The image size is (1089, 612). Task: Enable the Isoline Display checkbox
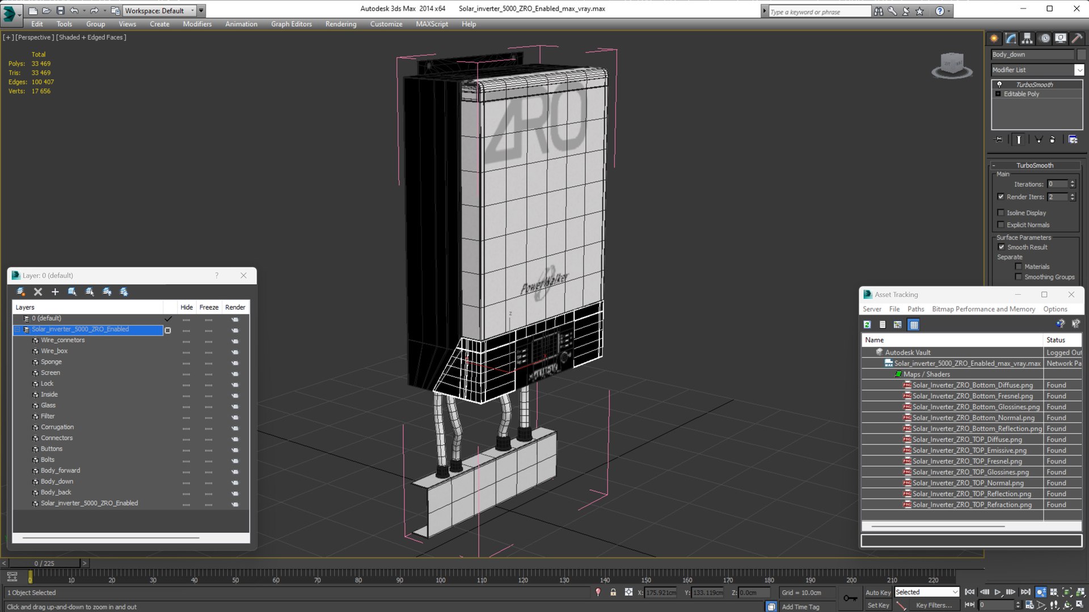click(1001, 212)
